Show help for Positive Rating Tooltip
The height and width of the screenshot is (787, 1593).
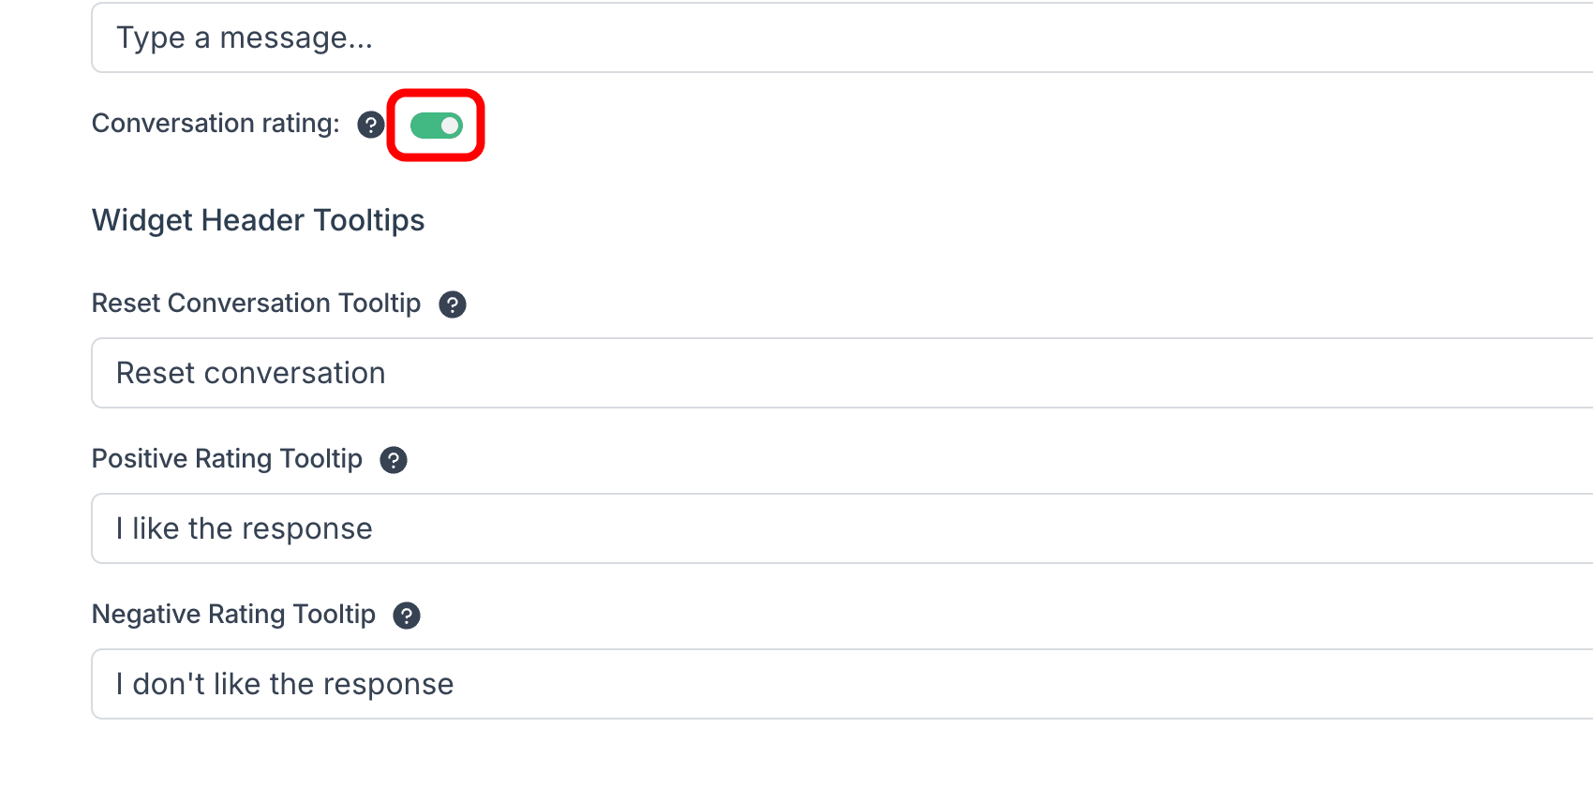(x=394, y=460)
